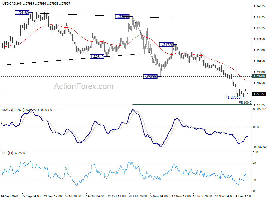Select the FE 100.0 projection label
The width and height of the screenshot is (267, 200).
(245, 103)
